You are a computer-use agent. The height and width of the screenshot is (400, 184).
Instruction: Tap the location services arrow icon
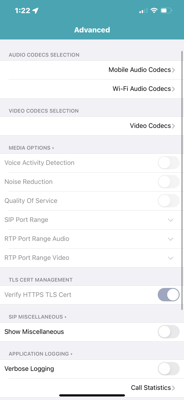click(x=35, y=10)
